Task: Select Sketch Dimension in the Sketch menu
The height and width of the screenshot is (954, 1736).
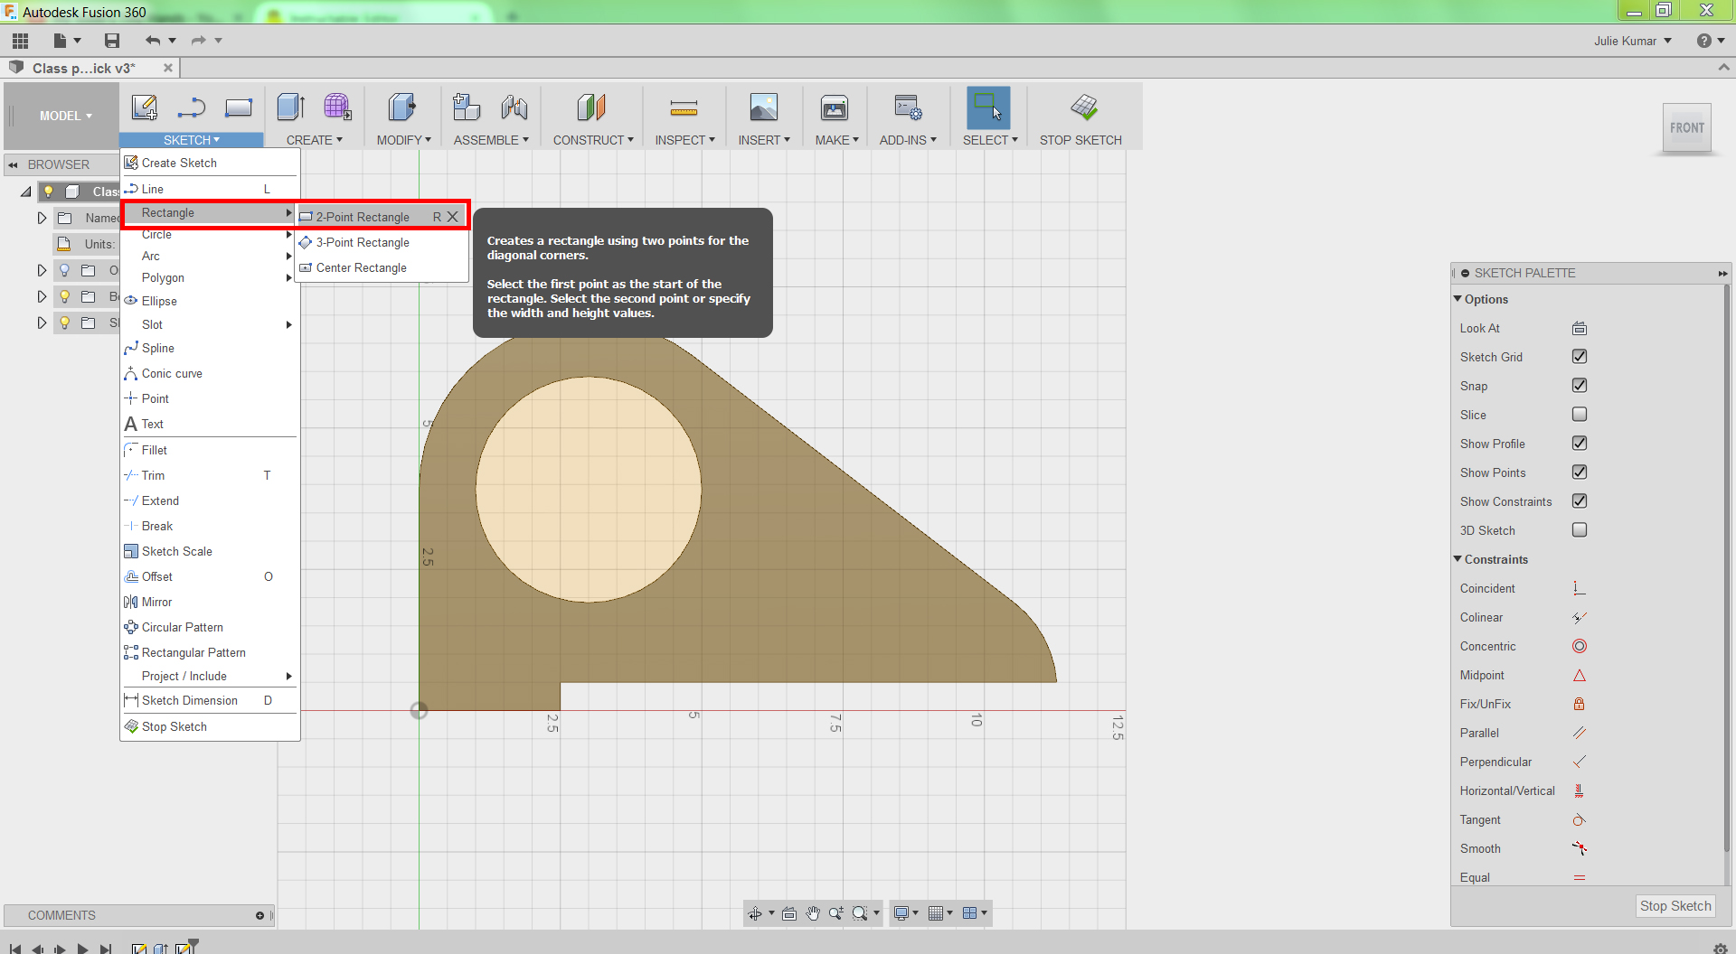Action: pyautogui.click(x=210, y=700)
